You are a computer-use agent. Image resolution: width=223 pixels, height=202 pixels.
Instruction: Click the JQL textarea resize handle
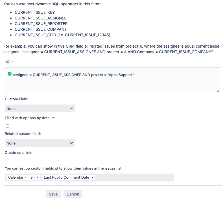coord(218,90)
